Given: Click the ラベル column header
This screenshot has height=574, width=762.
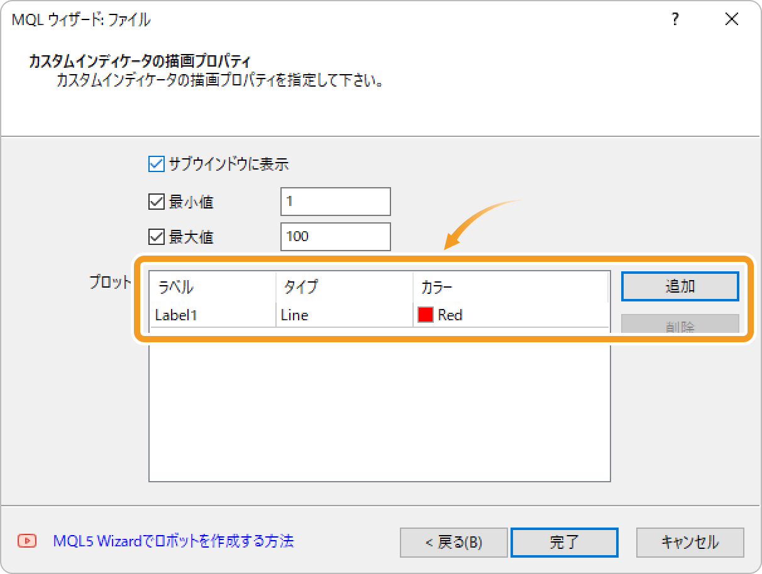Looking at the screenshot, I should click(213, 288).
